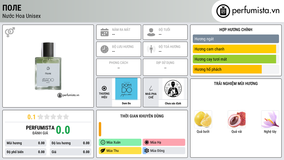Click the small perfumista.vn watermark logo under bottle
Image resolution: width=284 pixels, height=160 pixels.
click(x=68, y=95)
